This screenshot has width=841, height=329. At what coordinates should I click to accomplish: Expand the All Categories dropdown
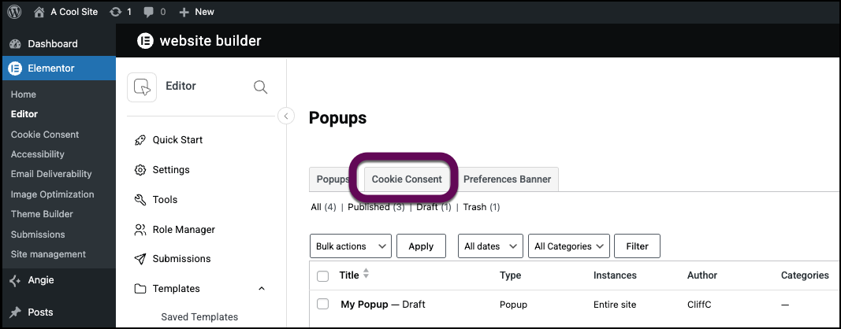tap(568, 246)
